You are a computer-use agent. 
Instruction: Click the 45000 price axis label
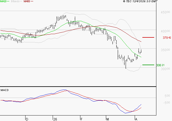165,12
